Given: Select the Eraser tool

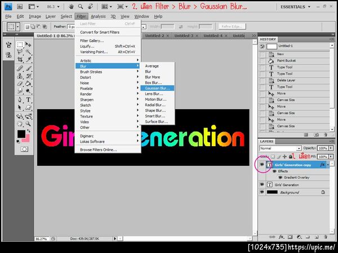Looking at the screenshot, I should coord(20,83).
